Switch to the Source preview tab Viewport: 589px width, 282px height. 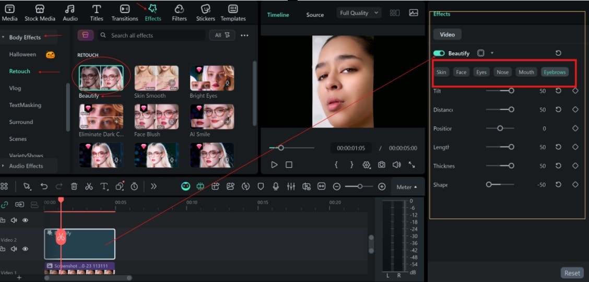point(315,15)
